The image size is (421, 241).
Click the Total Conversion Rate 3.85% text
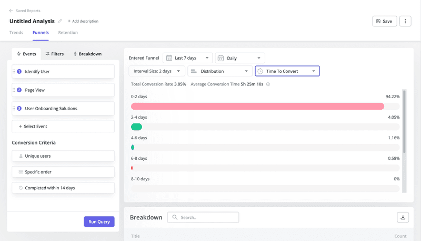[x=158, y=84]
